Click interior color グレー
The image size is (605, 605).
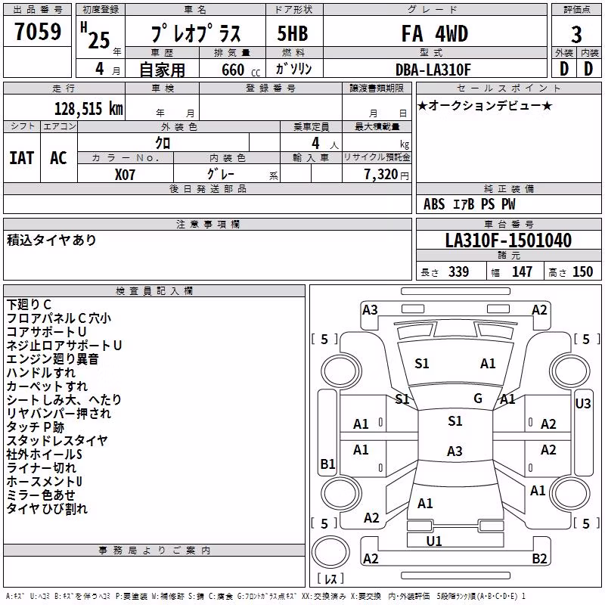[x=221, y=174]
